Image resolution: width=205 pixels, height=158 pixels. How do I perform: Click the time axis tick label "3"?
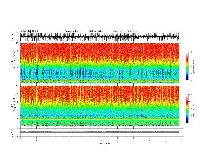(x=69, y=141)
